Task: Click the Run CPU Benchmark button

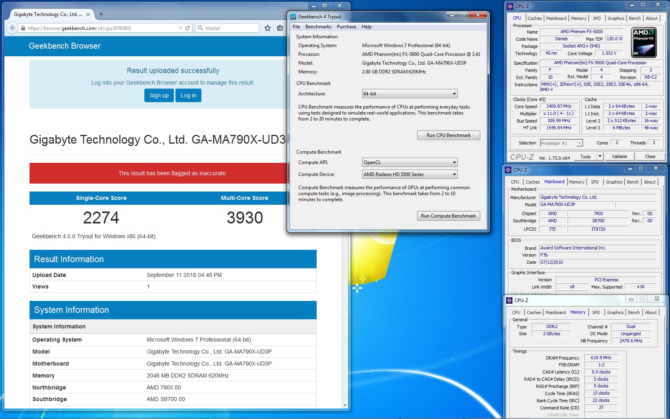Action: point(449,135)
